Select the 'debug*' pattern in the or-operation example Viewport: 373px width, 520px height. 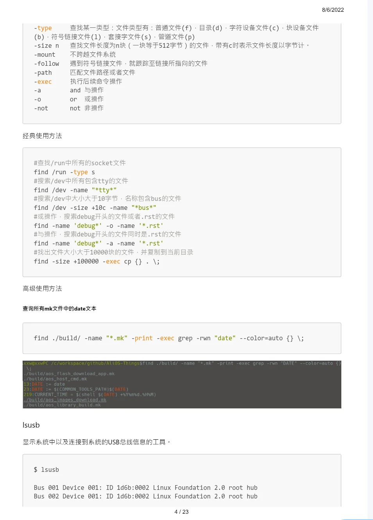point(88,226)
